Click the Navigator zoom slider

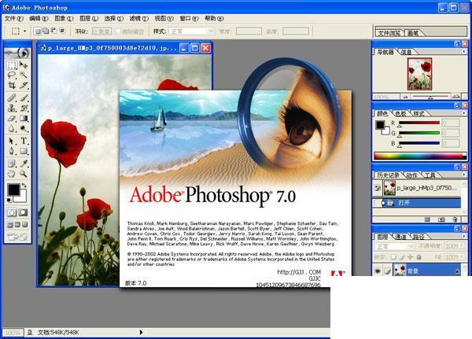(x=430, y=97)
